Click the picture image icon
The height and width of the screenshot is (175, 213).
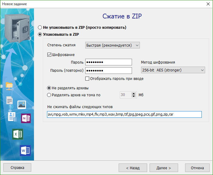tap(22, 104)
